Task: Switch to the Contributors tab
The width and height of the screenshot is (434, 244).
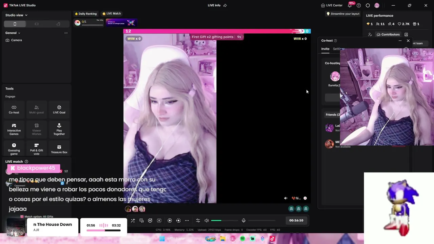Action: (x=388, y=35)
